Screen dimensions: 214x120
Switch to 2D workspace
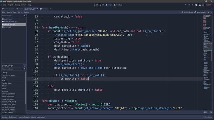click(x=96, y=5)
